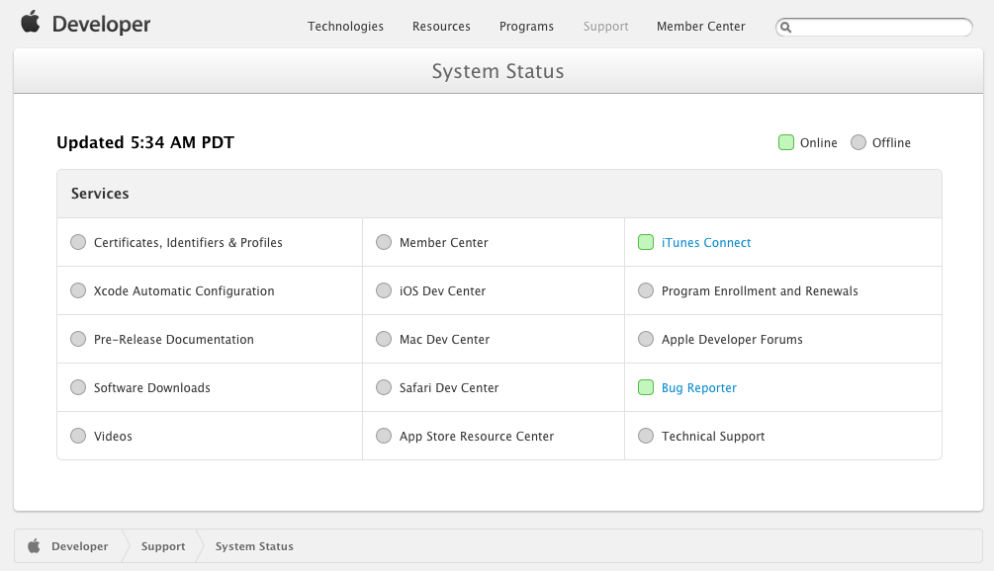This screenshot has width=994, height=571.
Task: Click System Status in the breadcrumb trail
Action: pos(254,546)
